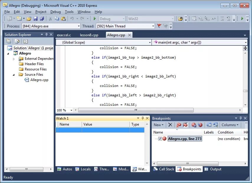Click the green Continue arrow at toolbar far right
This screenshot has height=183, width=252.
coord(242,19)
